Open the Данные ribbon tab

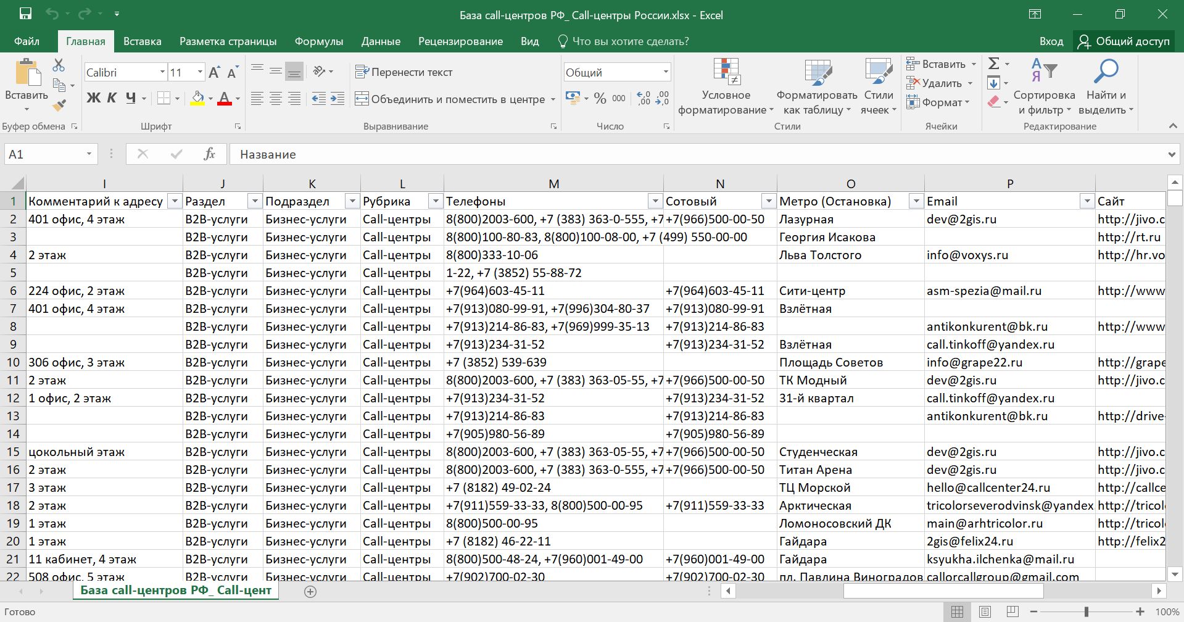[380, 41]
